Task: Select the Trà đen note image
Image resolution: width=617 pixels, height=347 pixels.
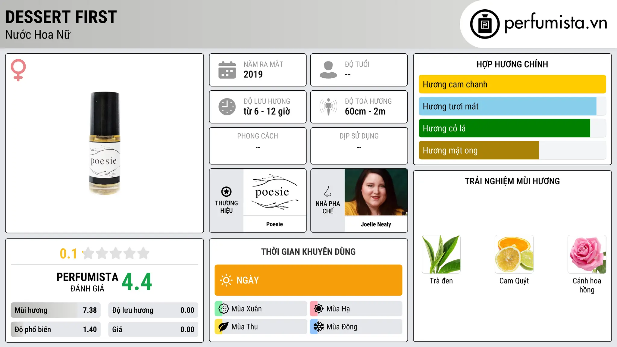Action: point(441,254)
